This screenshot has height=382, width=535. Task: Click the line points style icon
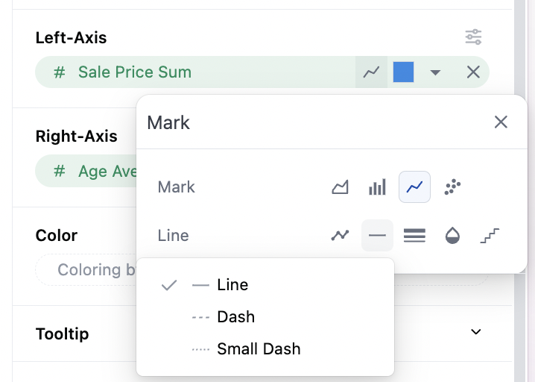tap(340, 236)
